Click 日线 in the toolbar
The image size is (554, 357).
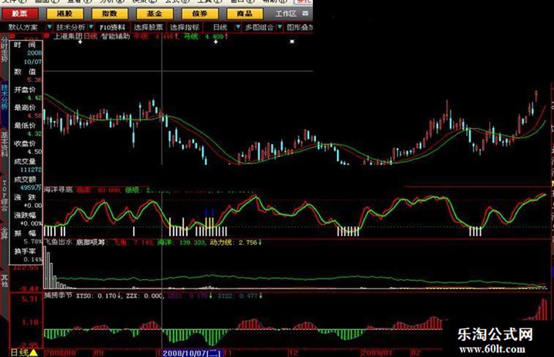(x=220, y=27)
